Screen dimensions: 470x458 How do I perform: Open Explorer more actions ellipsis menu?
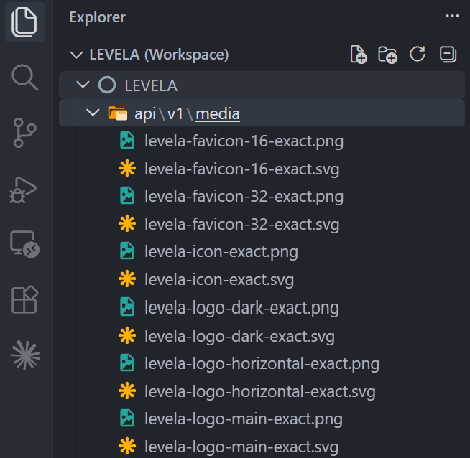coord(452,16)
